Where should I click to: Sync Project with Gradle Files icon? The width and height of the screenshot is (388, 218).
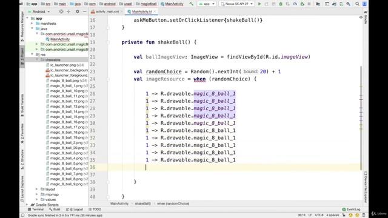coord(334,4)
